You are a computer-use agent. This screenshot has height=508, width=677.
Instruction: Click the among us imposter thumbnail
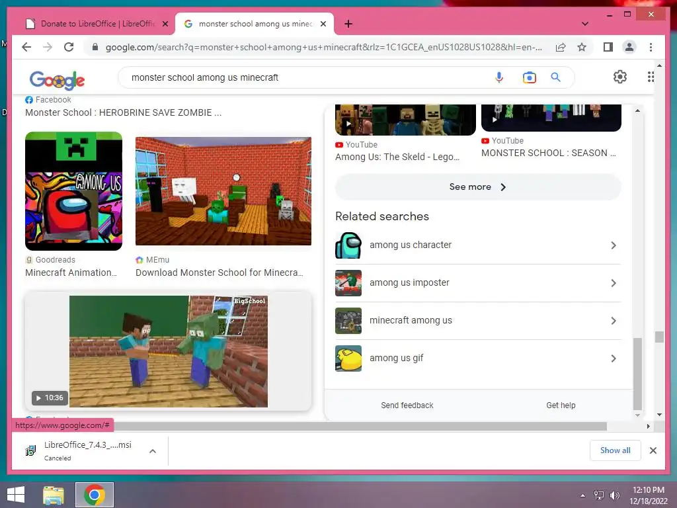(348, 283)
